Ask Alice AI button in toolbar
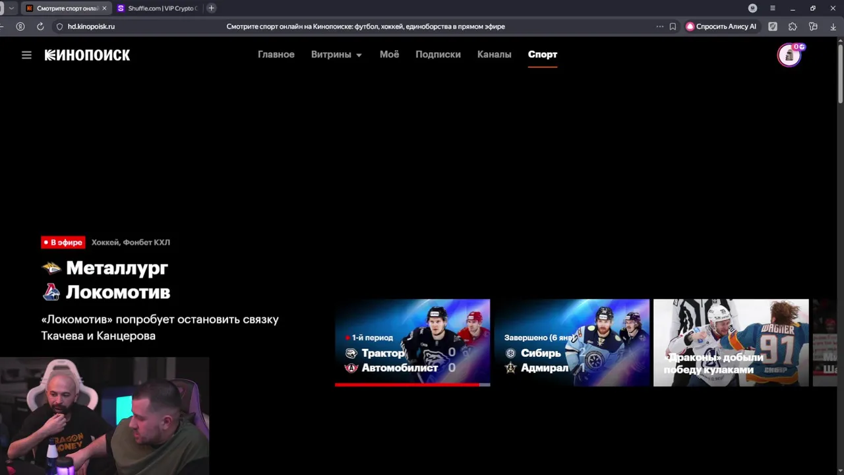Image resolution: width=844 pixels, height=475 pixels. tap(721, 26)
